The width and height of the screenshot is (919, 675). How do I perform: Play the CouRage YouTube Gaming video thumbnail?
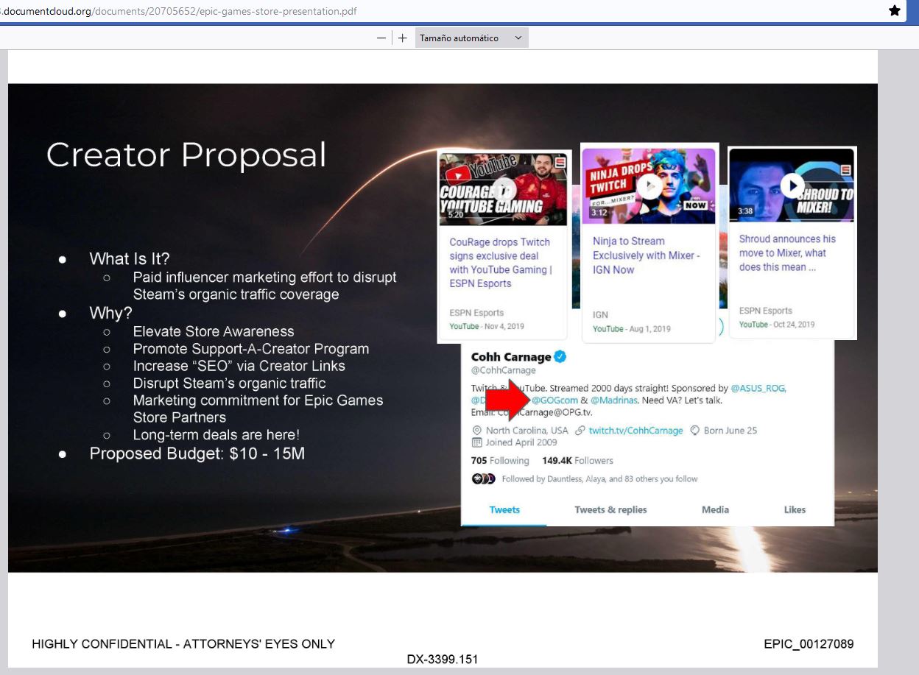pyautogui.click(x=504, y=189)
